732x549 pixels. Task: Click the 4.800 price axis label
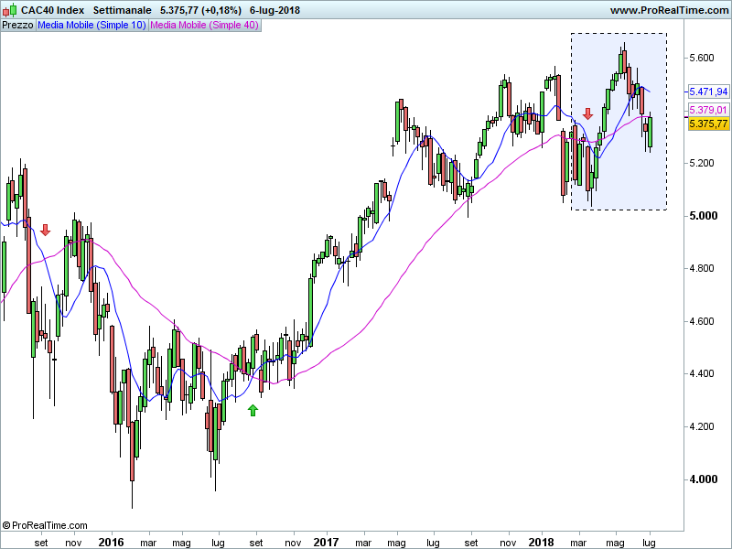(x=702, y=268)
